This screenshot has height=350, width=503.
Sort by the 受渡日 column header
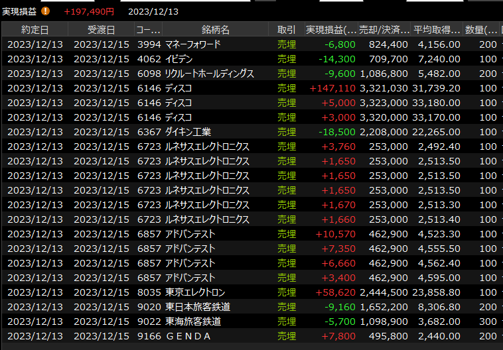(101, 29)
